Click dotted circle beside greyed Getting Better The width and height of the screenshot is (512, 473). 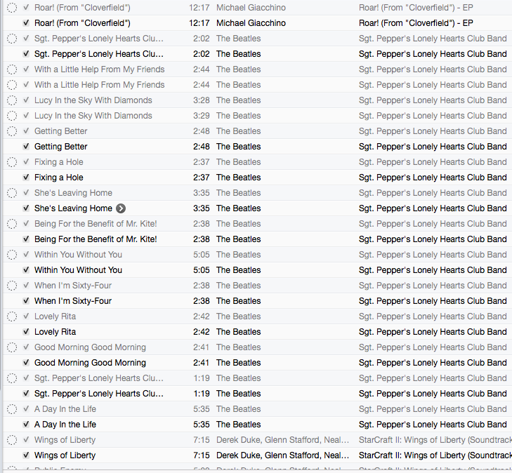(12, 131)
